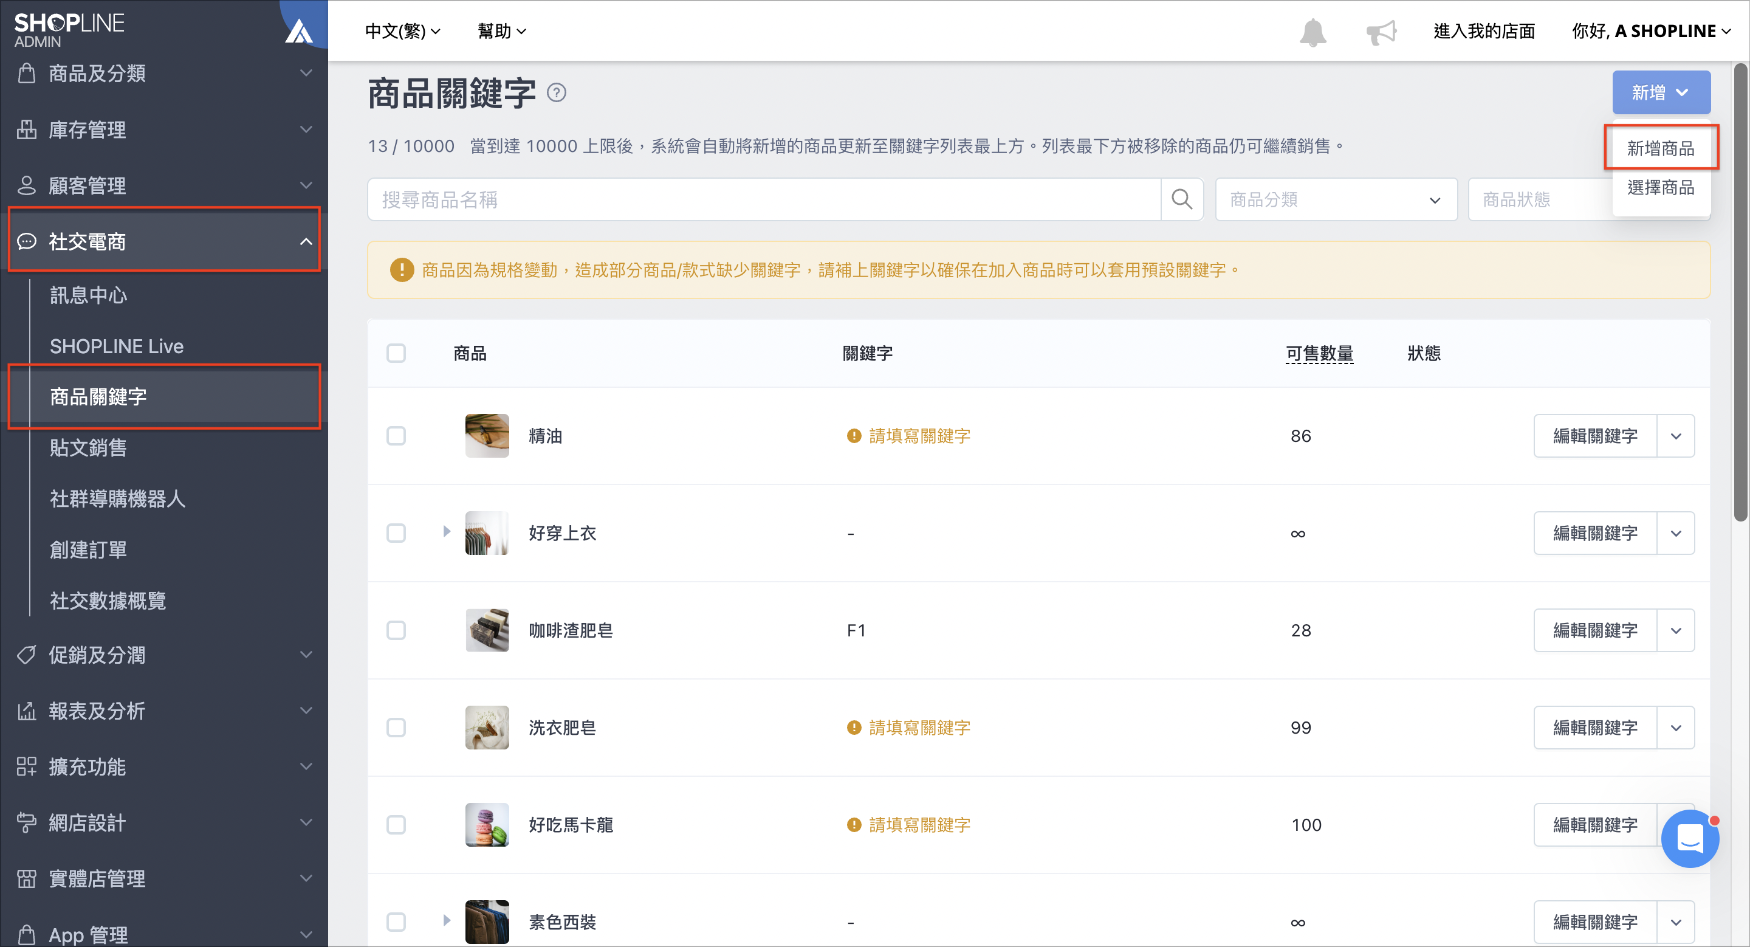
Task: Check the box for 洗衣肥皂 row
Action: pos(396,727)
